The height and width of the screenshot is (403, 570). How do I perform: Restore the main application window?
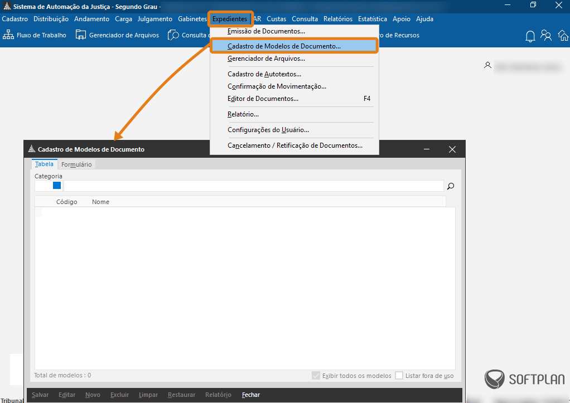point(533,4)
